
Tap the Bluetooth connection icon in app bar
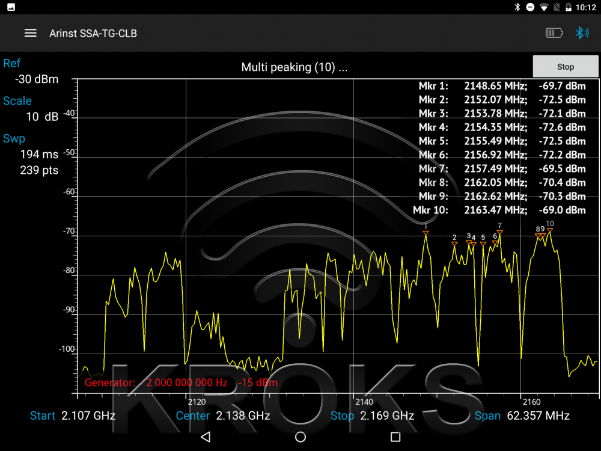(x=581, y=33)
